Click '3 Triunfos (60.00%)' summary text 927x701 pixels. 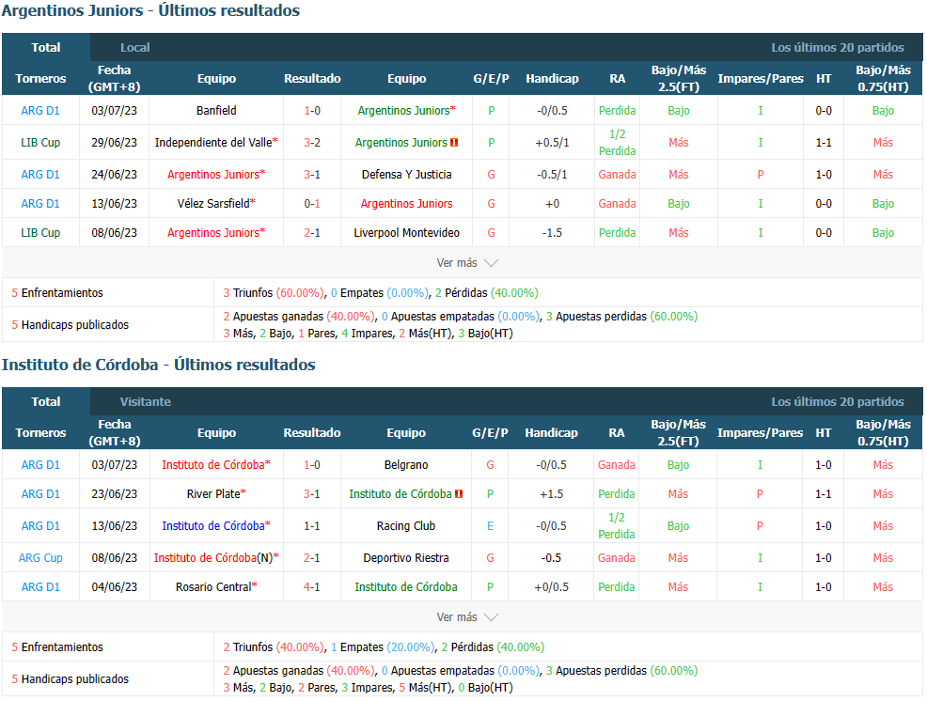[274, 293]
